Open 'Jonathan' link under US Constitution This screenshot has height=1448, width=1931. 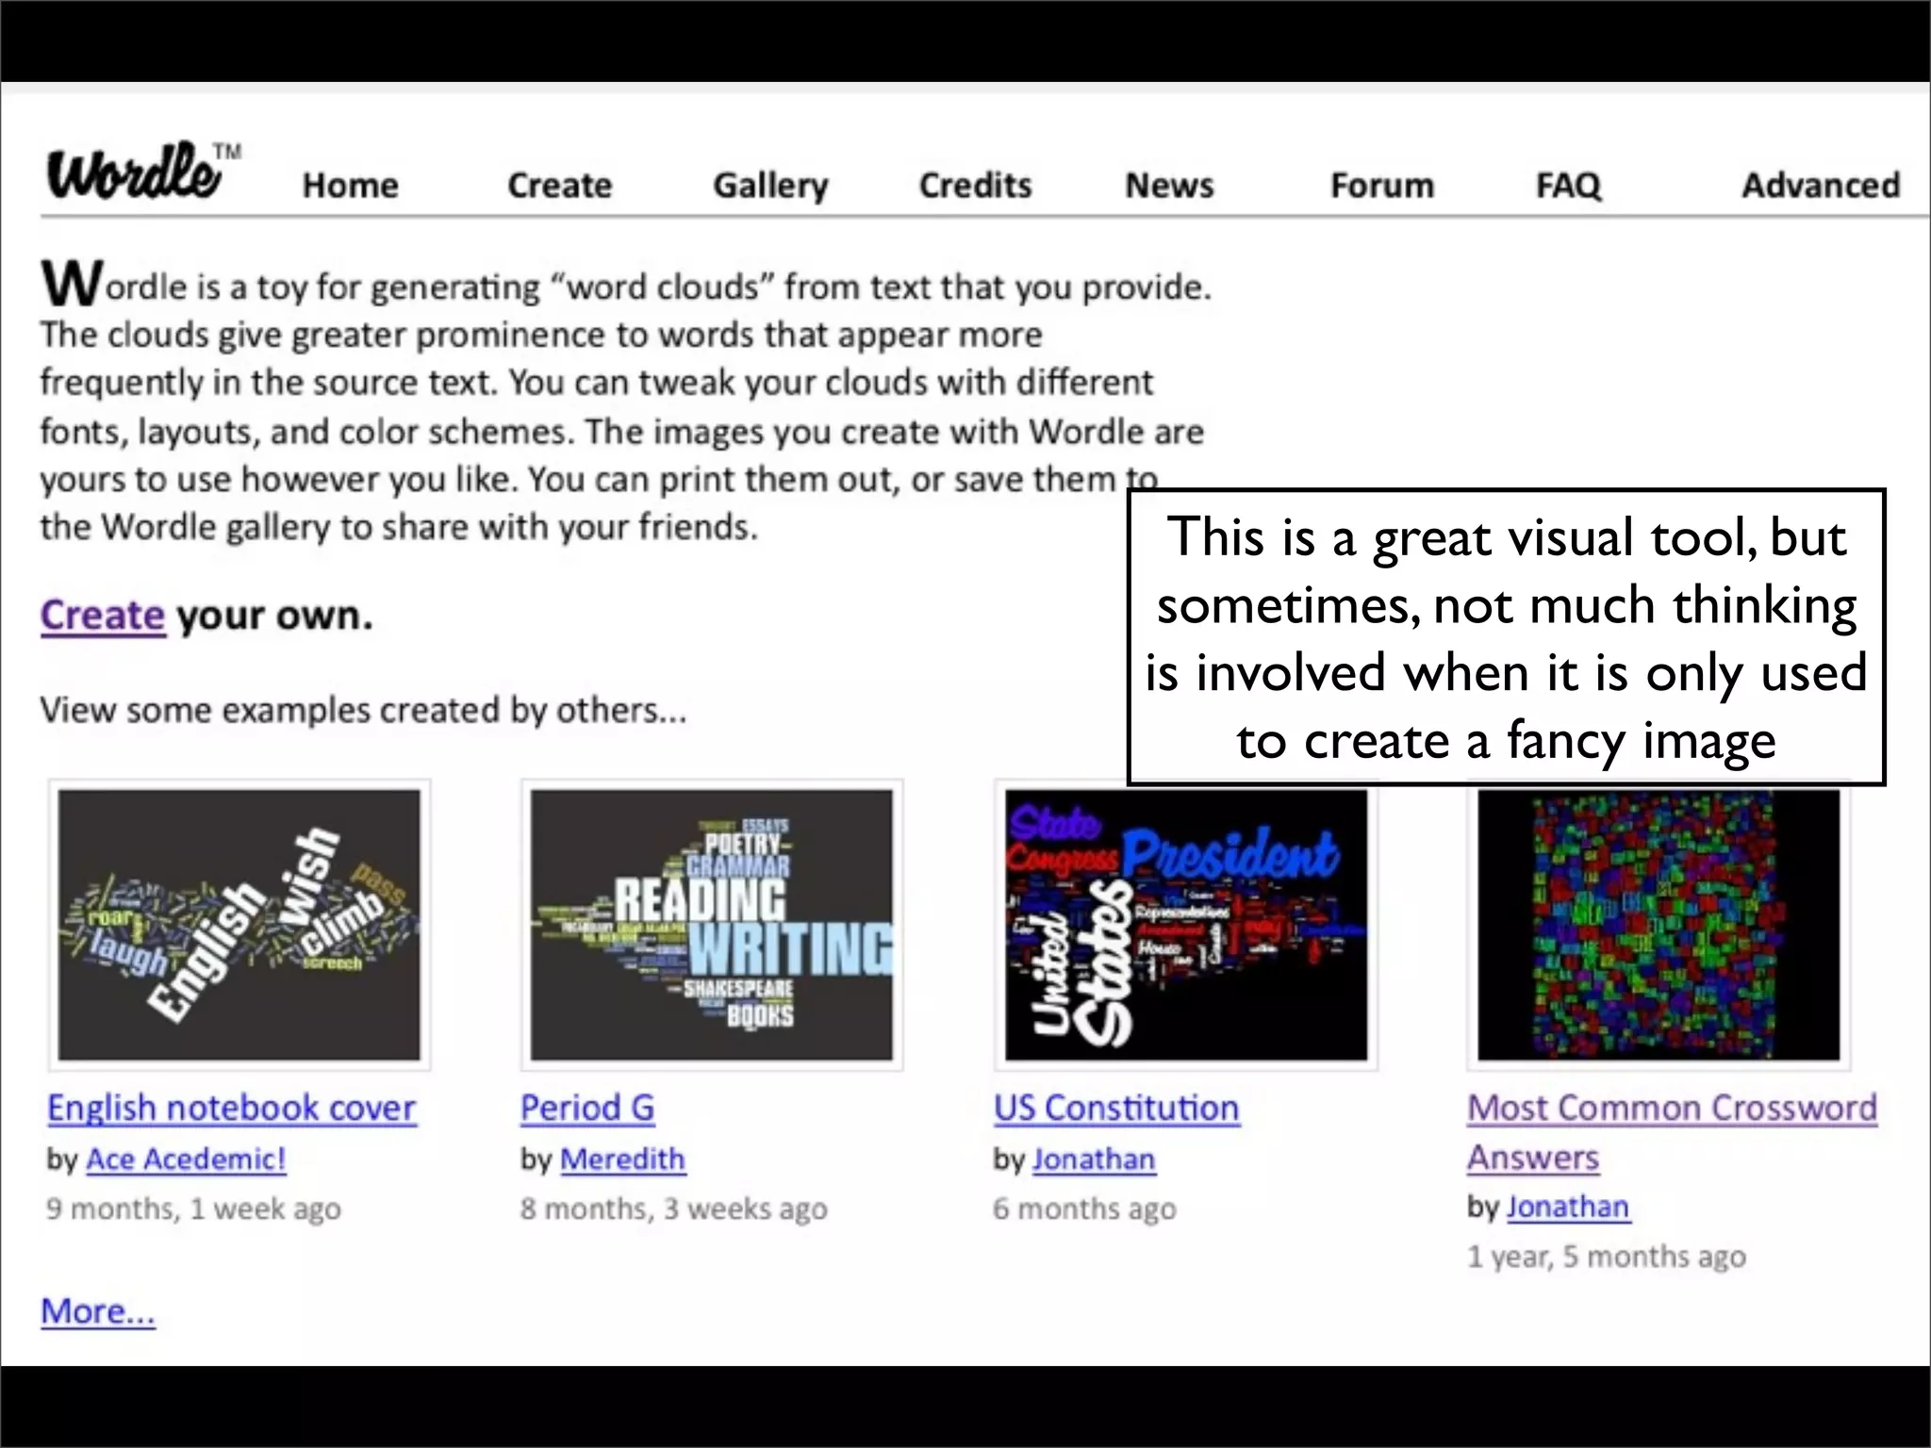click(x=1094, y=1160)
